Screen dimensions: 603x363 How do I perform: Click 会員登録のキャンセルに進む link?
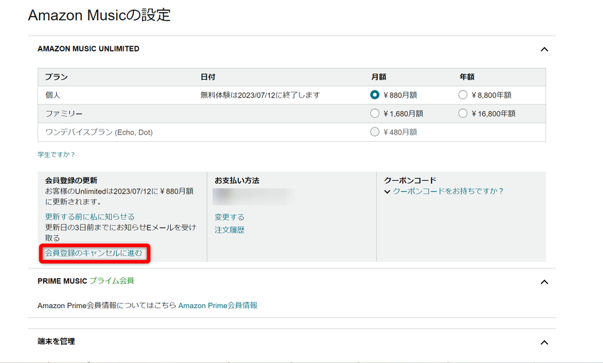pos(94,253)
